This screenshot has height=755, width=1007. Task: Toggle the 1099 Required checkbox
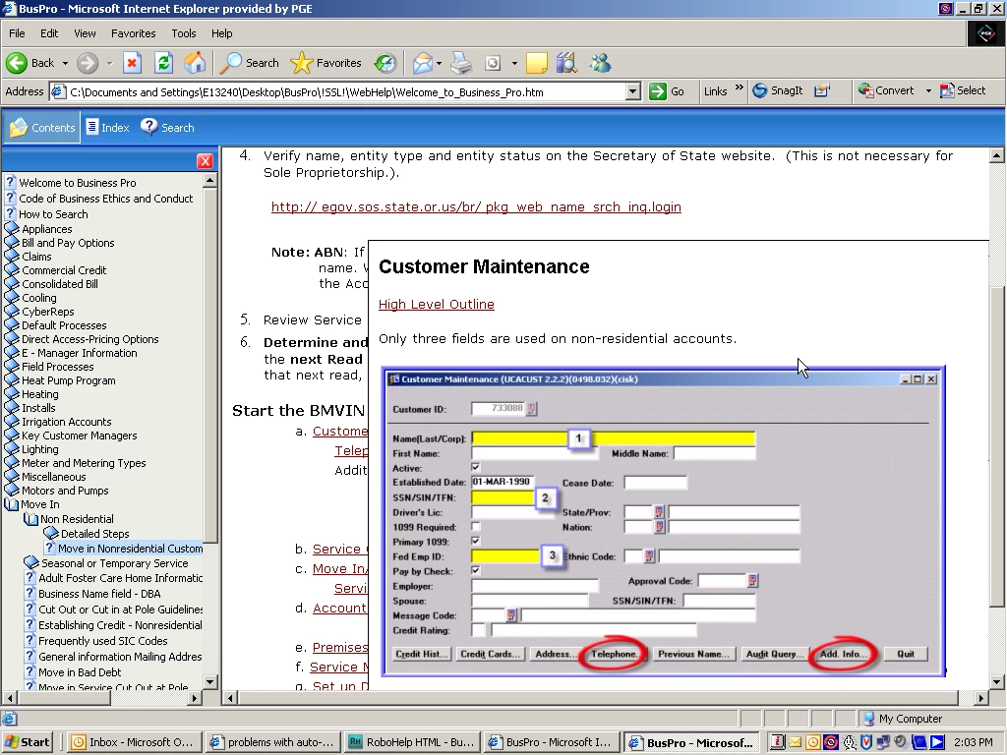476,527
